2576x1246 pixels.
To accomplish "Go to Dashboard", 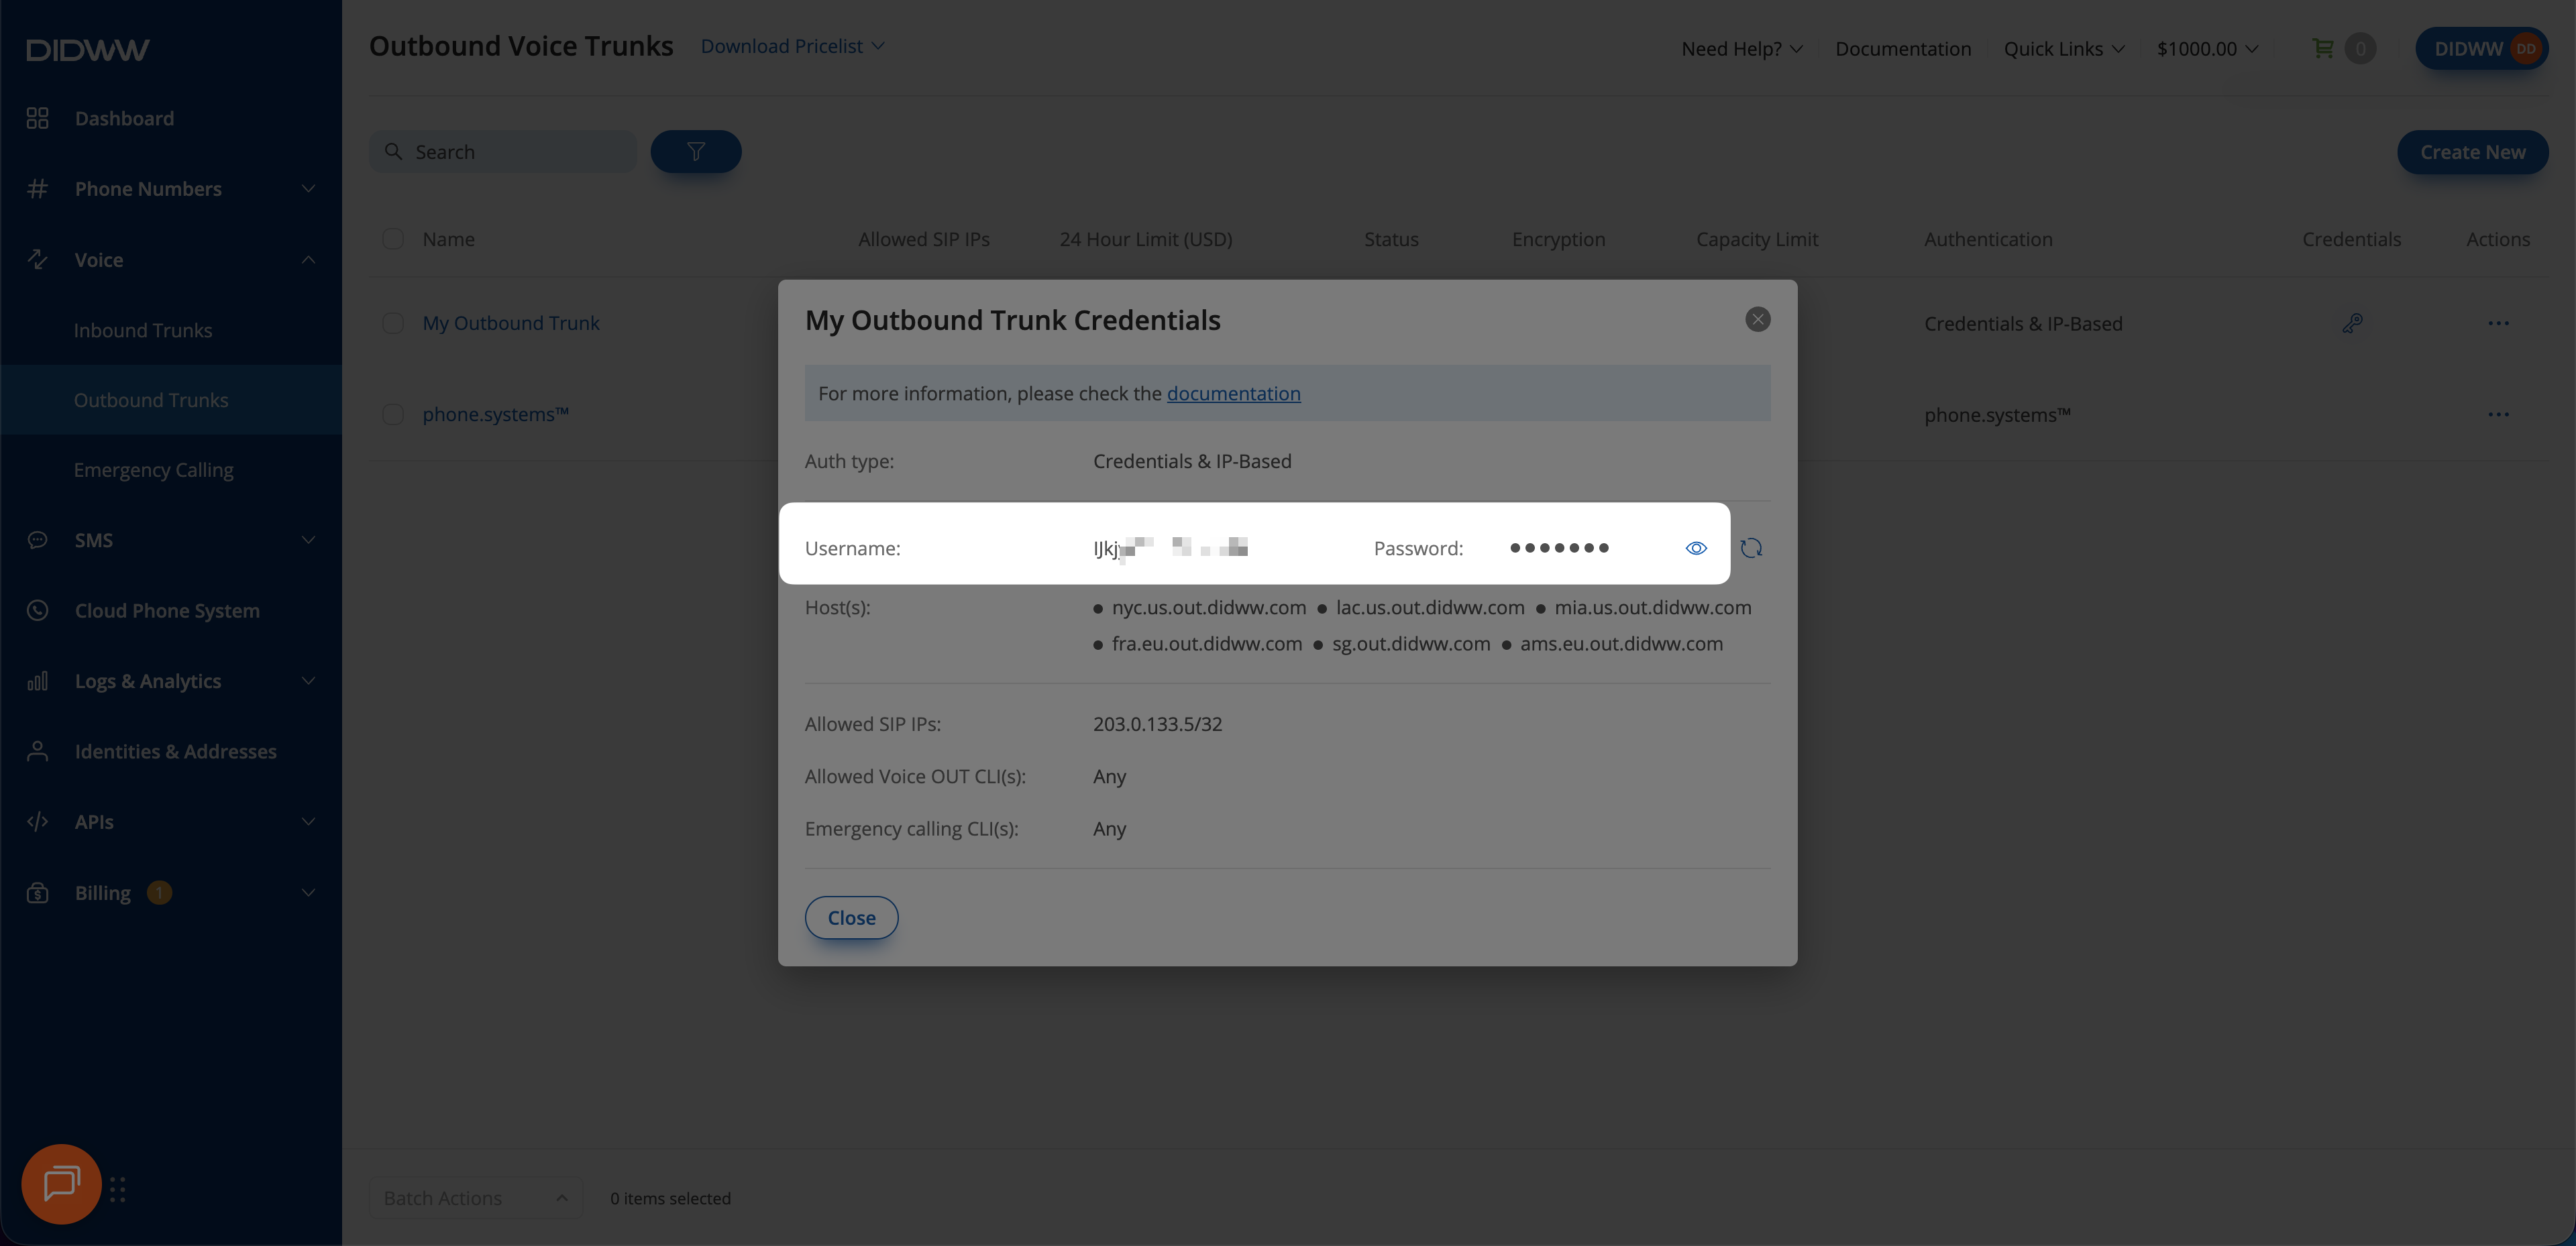I will point(124,118).
